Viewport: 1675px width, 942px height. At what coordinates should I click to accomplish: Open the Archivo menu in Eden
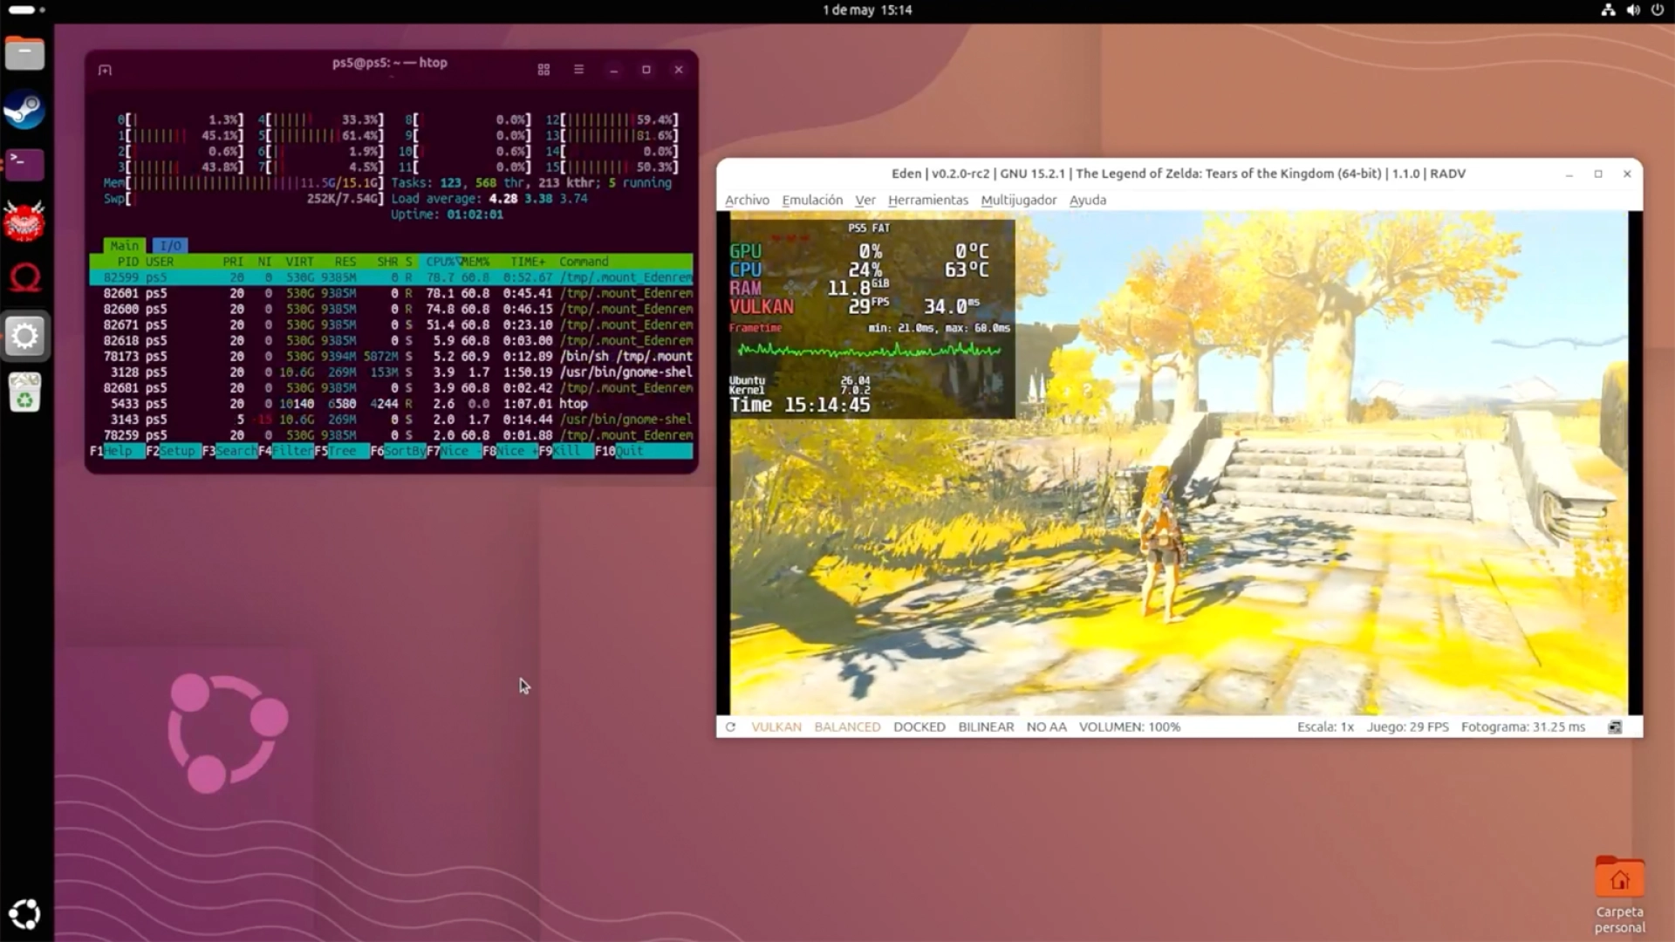(747, 200)
